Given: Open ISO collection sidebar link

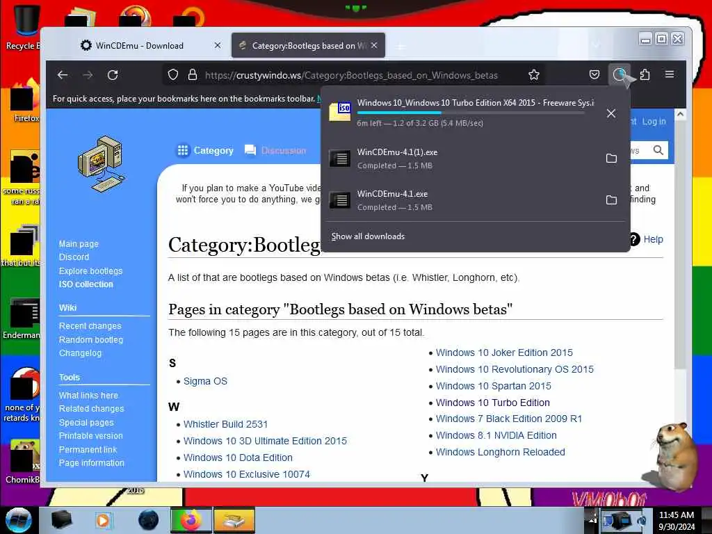Looking at the screenshot, I should (x=86, y=284).
